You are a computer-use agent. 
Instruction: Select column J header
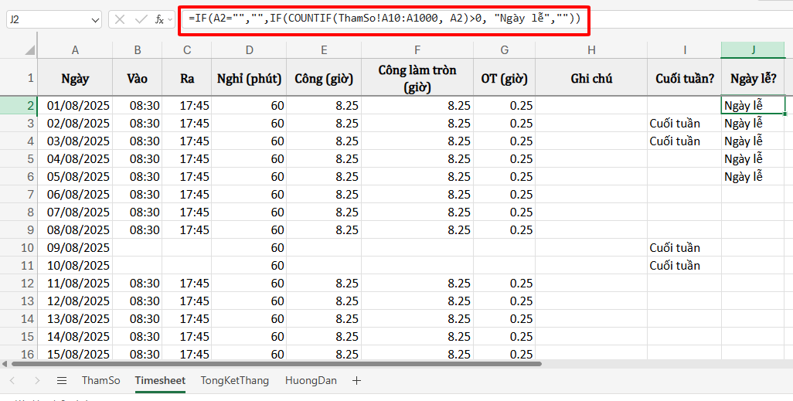(x=754, y=49)
